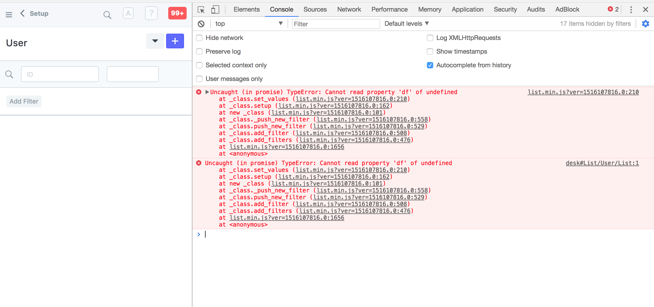Switch to the Application tab
The image size is (654, 307).
click(467, 9)
